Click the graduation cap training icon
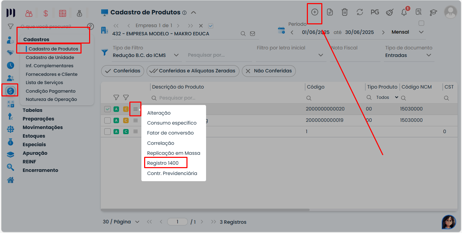 tap(433, 12)
